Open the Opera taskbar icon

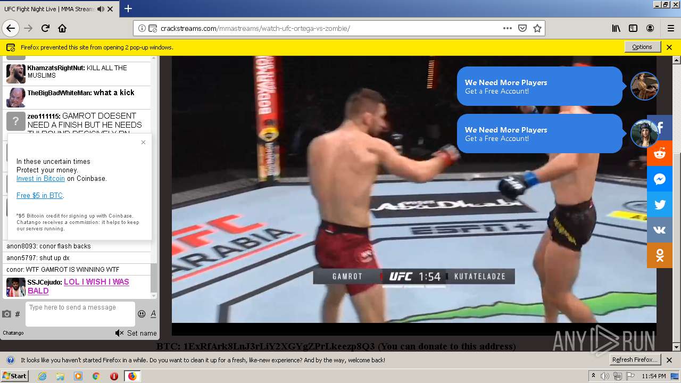pos(114,376)
